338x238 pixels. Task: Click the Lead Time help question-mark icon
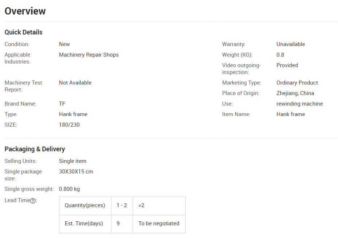[33, 201]
